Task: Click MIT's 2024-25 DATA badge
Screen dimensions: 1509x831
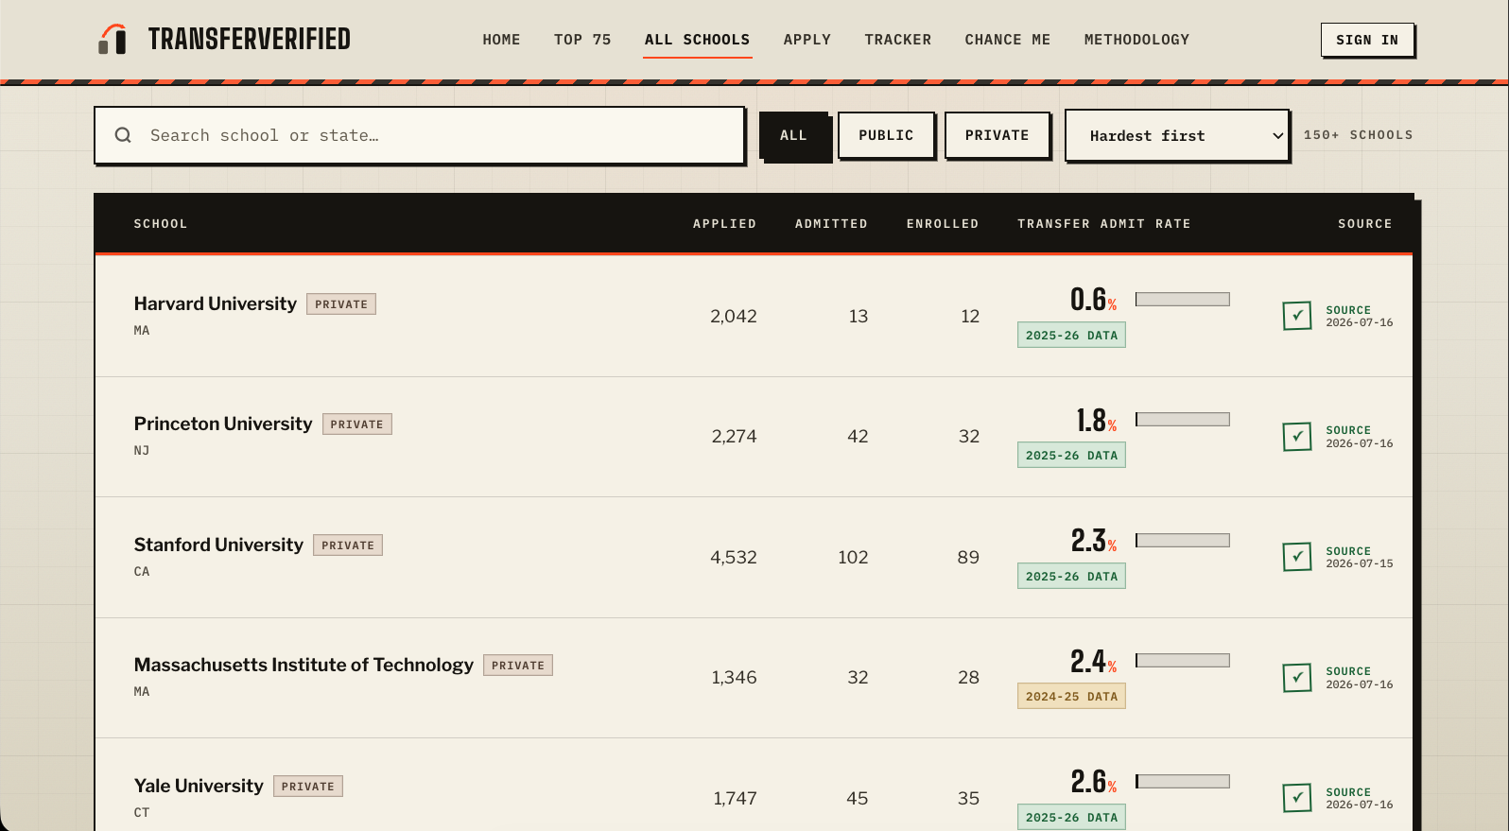Action: coord(1071,696)
